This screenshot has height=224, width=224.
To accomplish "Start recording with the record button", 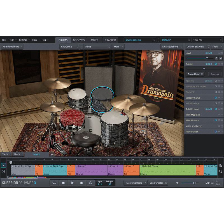I will (81, 183).
